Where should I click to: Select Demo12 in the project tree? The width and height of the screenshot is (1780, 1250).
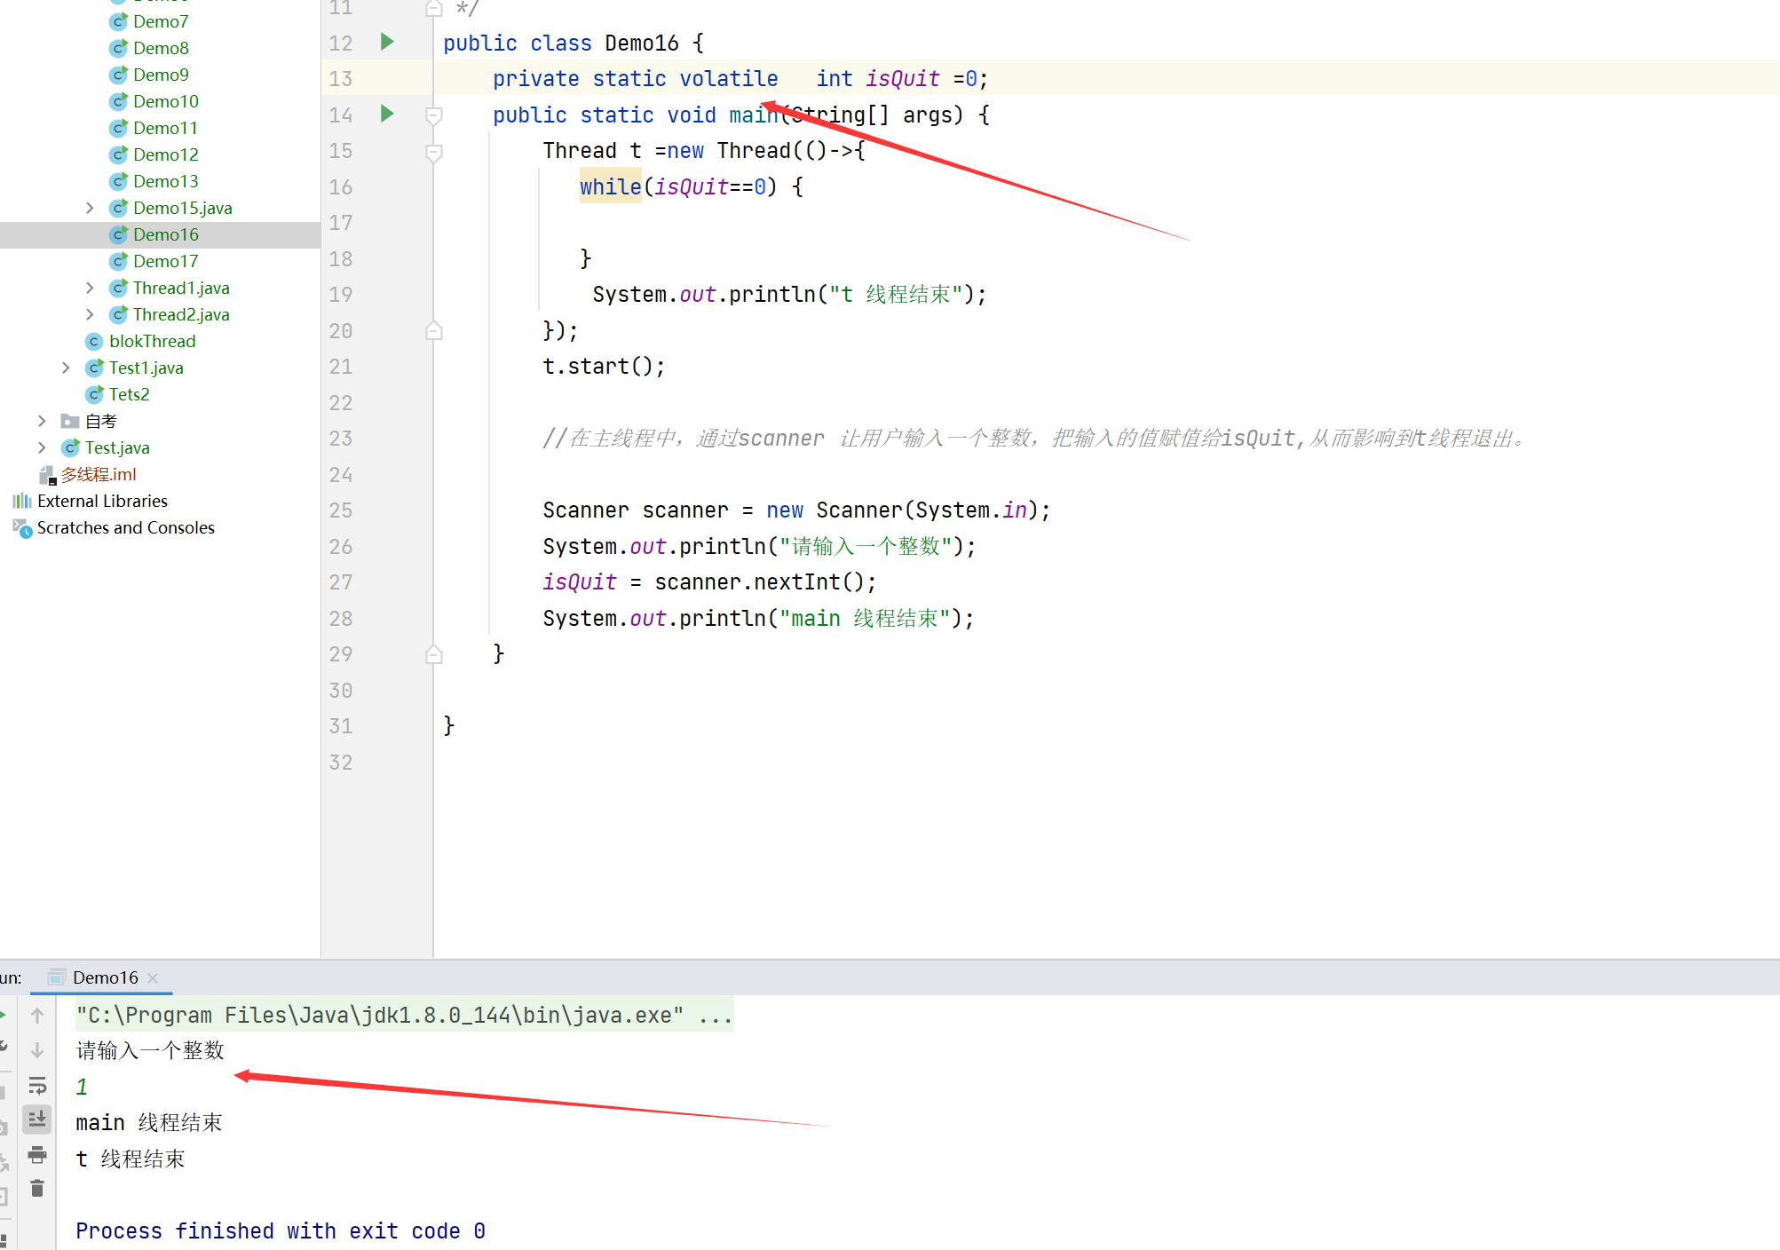coord(166,154)
